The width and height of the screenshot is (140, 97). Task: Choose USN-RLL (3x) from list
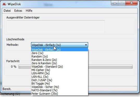[x=60, y=77]
